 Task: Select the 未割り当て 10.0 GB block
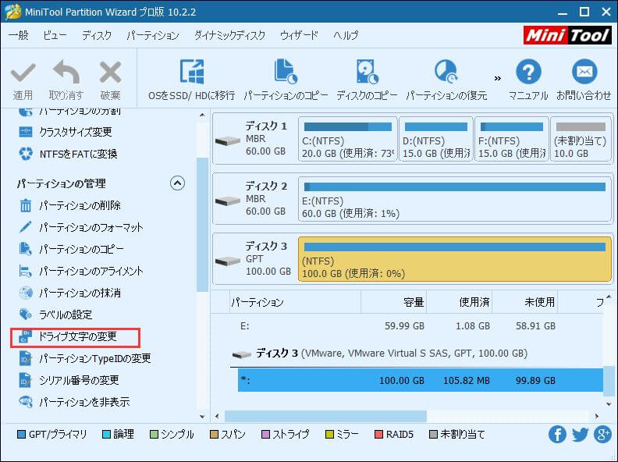pos(581,139)
